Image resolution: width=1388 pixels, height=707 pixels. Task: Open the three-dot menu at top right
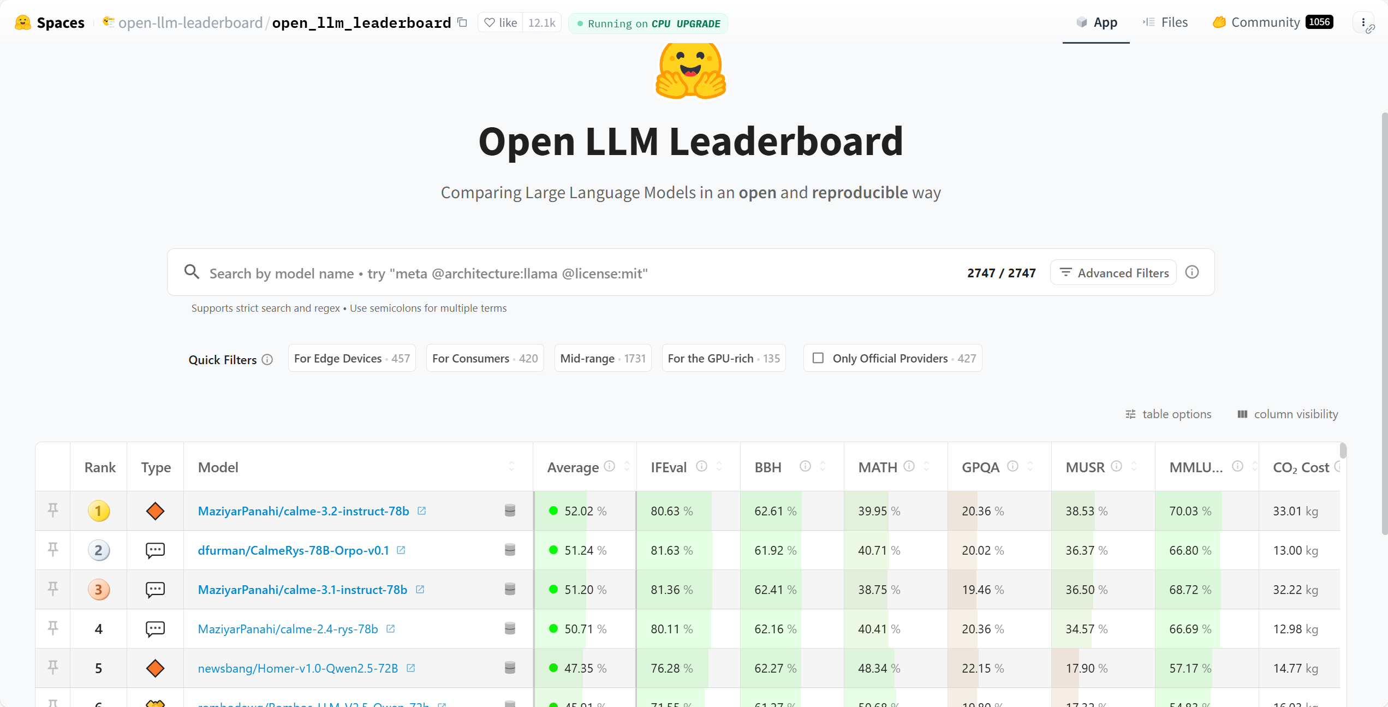point(1363,22)
